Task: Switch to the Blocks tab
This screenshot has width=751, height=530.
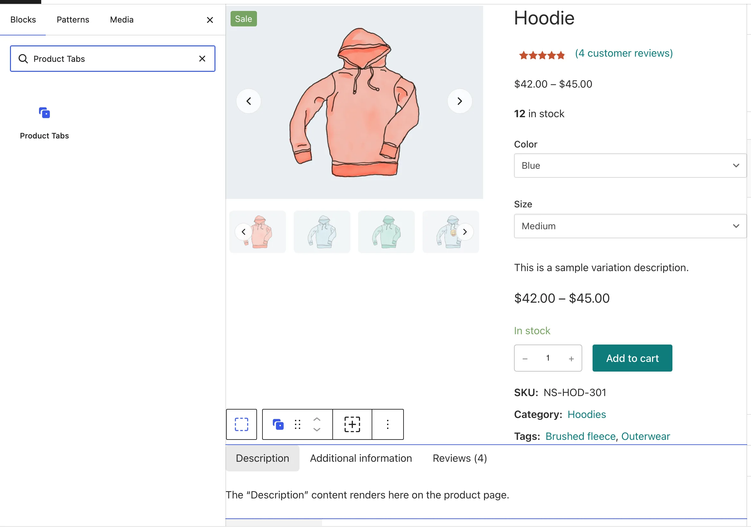Action: (x=23, y=20)
